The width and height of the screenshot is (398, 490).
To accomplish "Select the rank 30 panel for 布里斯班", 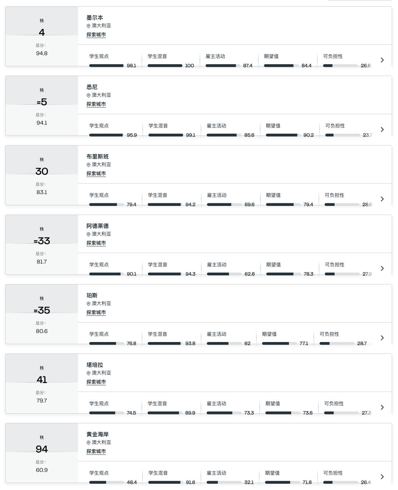I will click(42, 175).
